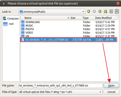This screenshot has height=97, width=121.
Task: Open the Files of type dropdown
Action: coord(100,92)
